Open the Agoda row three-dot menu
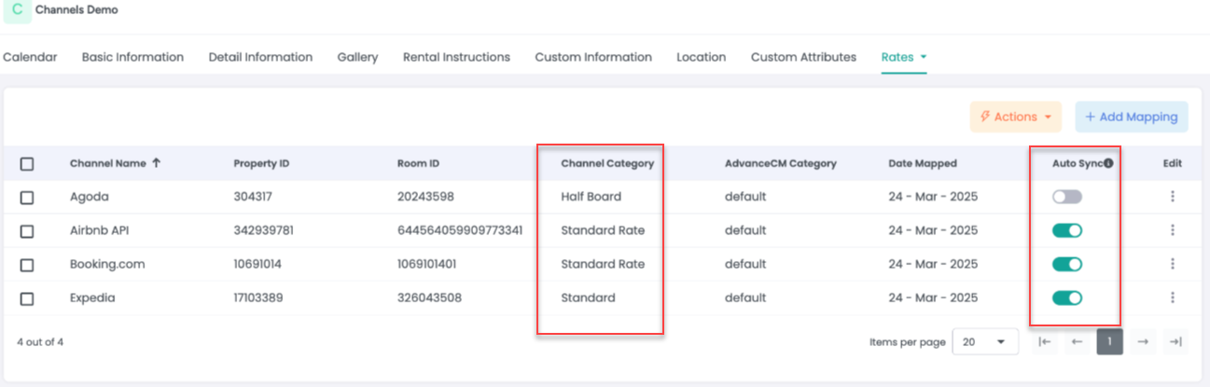1210x387 pixels. 1172,197
